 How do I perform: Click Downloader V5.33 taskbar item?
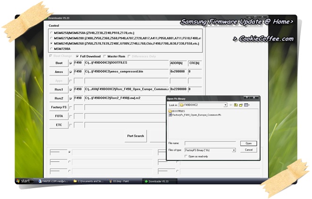click(160, 181)
